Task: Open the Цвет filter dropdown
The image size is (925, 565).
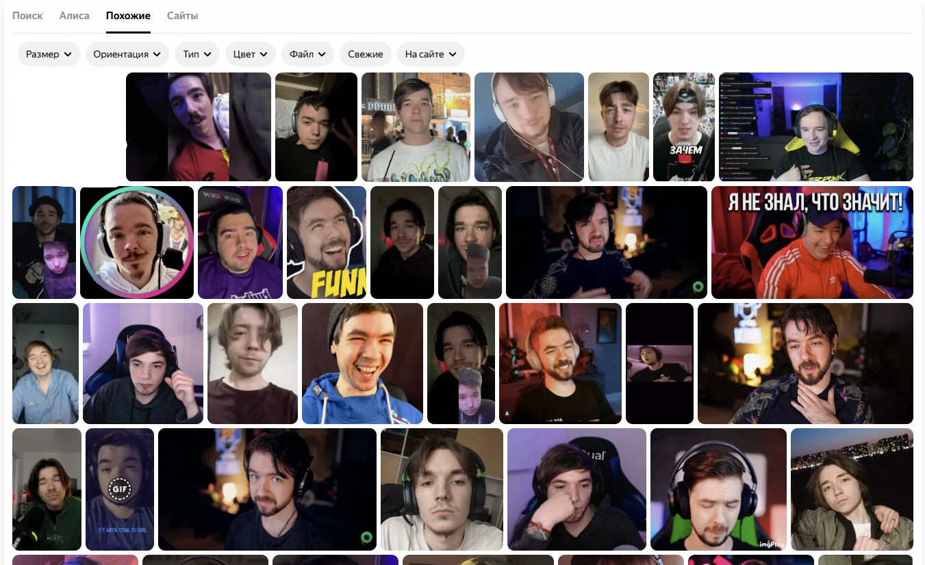Action: 251,54
